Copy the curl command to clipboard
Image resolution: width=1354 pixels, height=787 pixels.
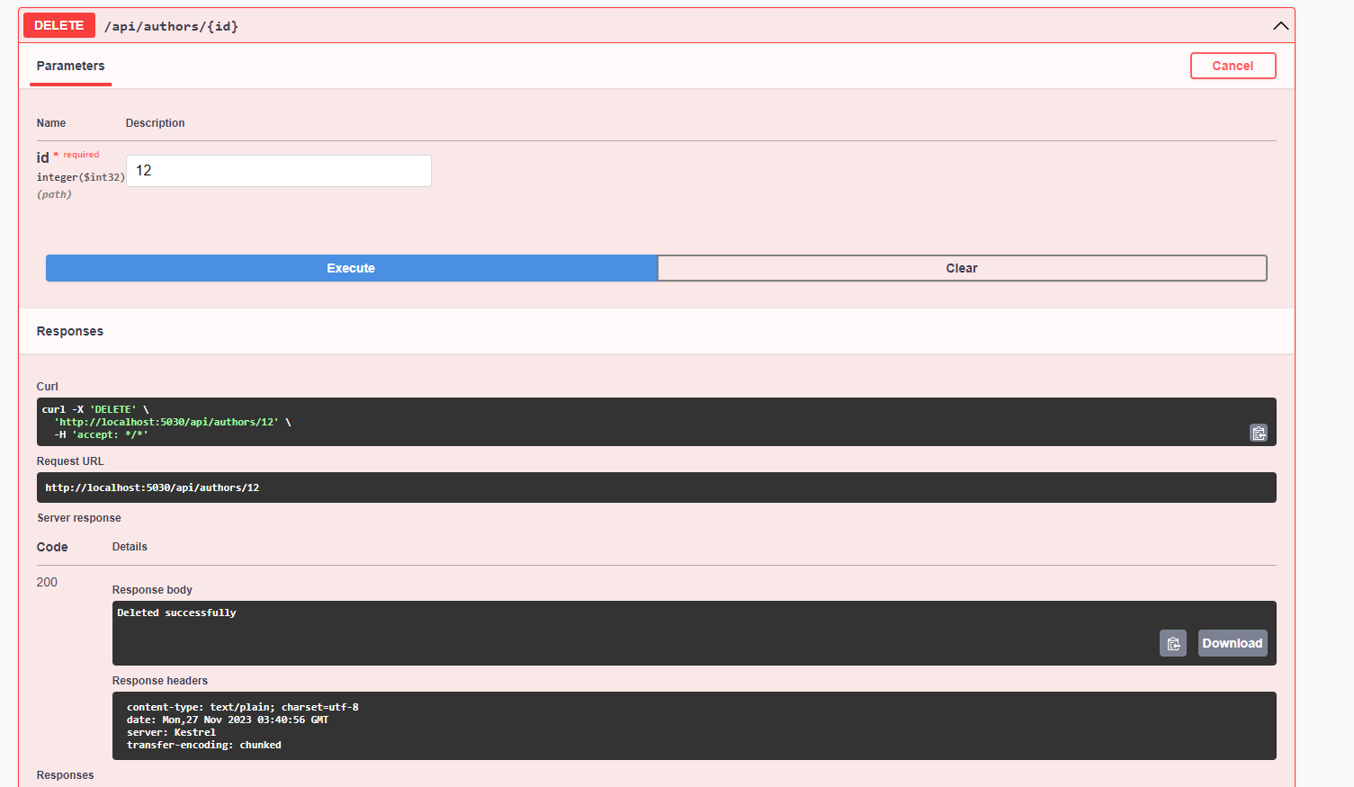point(1258,433)
